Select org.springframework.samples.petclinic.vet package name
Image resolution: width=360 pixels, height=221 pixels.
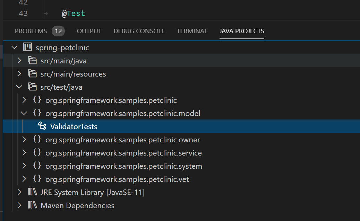tap(117, 179)
